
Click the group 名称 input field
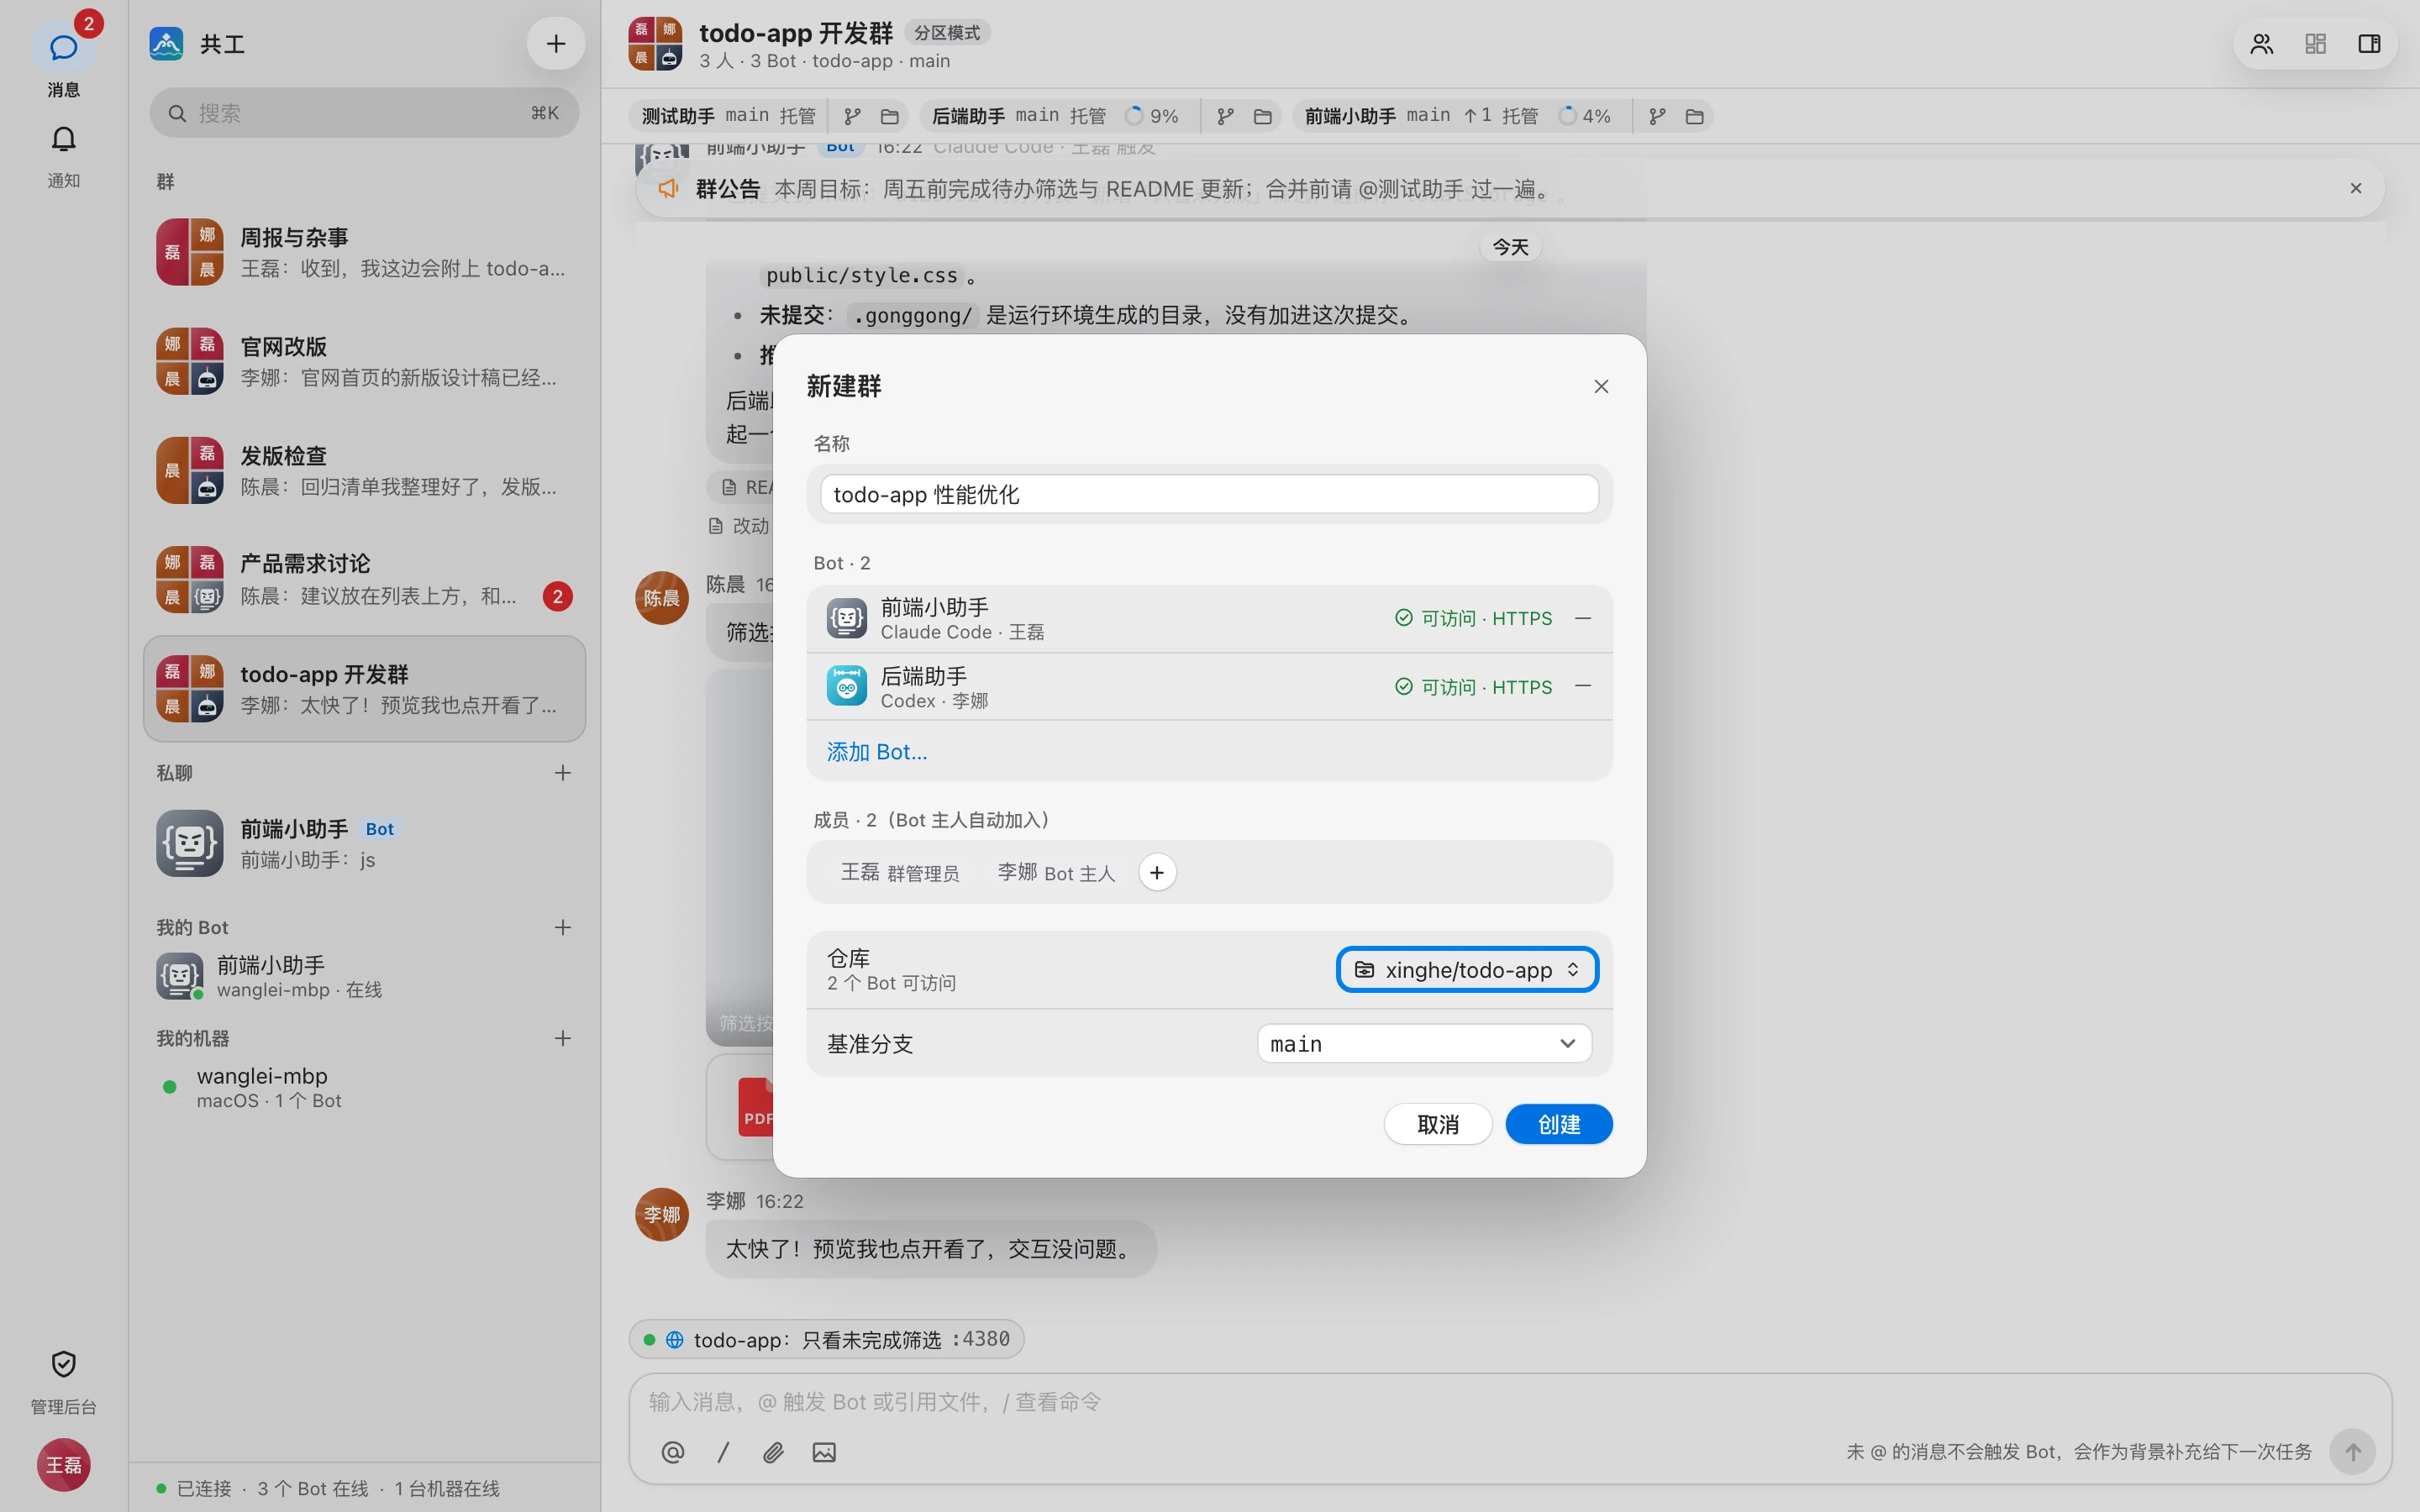point(1209,494)
